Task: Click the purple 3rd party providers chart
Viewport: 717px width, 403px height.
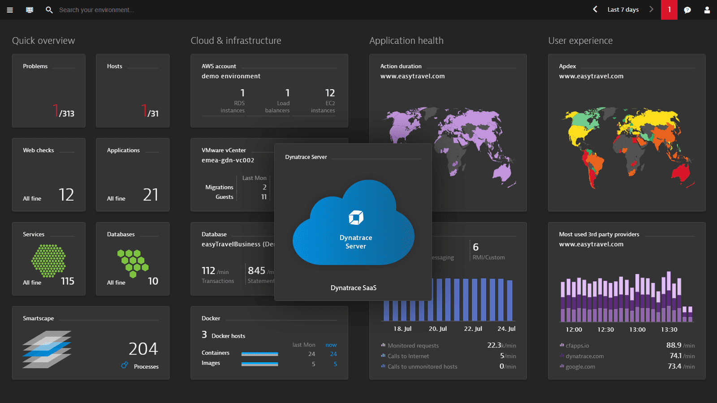Action: tap(627, 296)
